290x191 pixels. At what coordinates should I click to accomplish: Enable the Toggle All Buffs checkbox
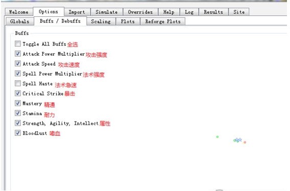point(18,44)
